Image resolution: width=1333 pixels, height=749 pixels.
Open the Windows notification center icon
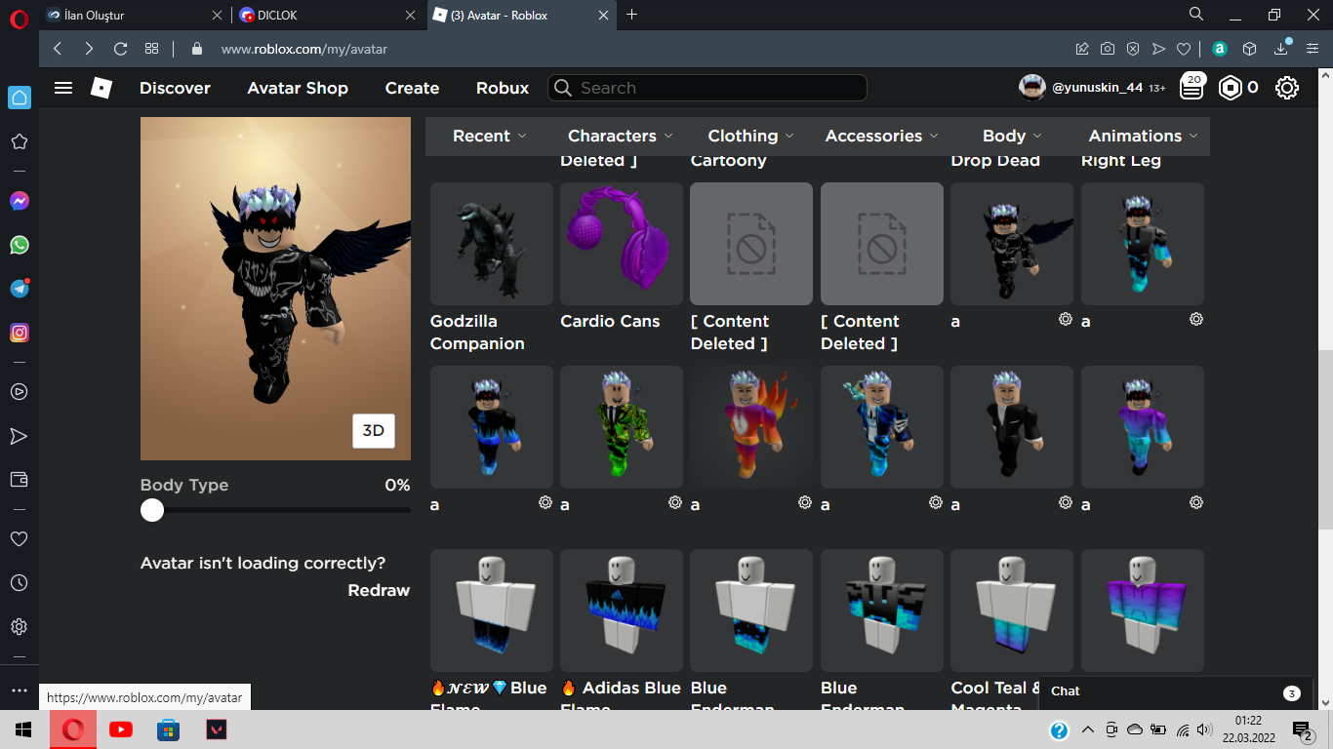pyautogui.click(x=1302, y=729)
